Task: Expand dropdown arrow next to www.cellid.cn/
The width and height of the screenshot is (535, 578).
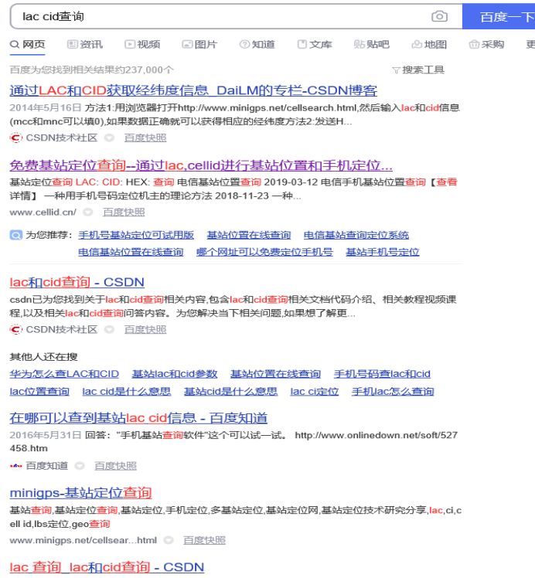Action: pos(88,212)
